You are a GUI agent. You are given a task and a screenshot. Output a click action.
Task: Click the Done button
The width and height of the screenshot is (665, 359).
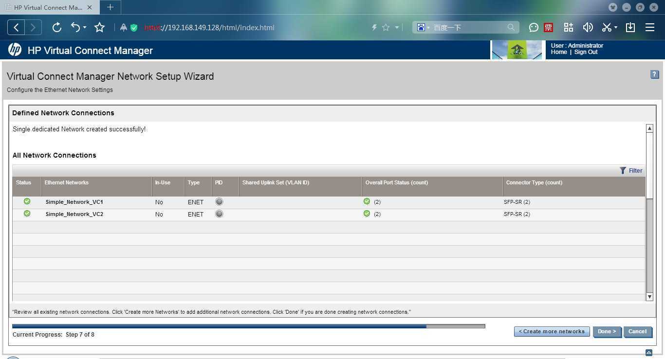(x=607, y=331)
